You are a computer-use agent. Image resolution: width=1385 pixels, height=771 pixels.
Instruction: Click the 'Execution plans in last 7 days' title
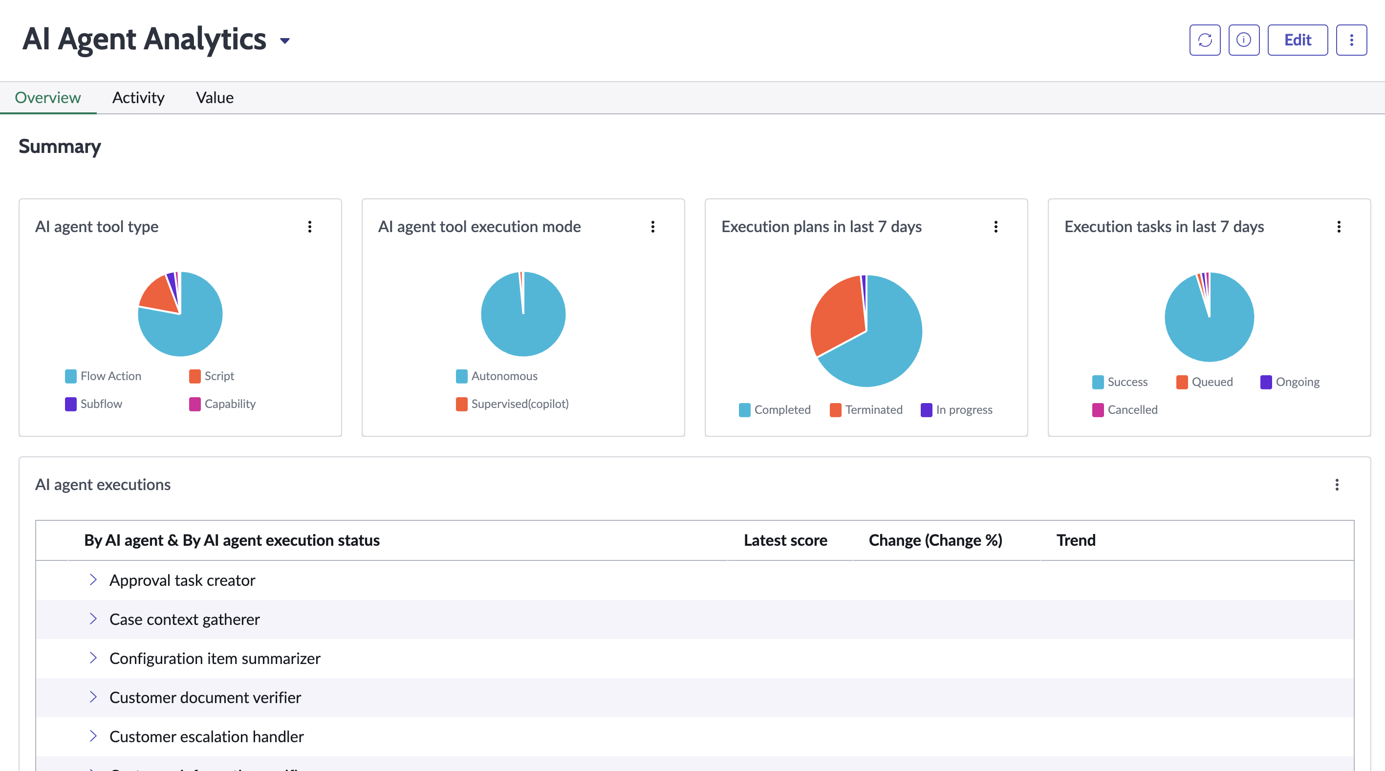click(821, 227)
